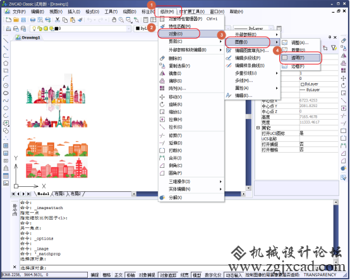Click the Rotate icon in right toolbar
Viewport: 350px width, 280px height.
click(343, 86)
